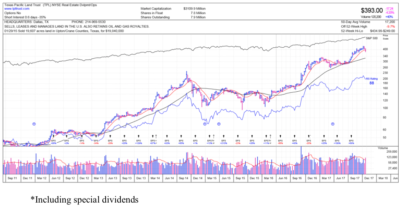Click the earnings arrow above EPS +109%

point(337,136)
